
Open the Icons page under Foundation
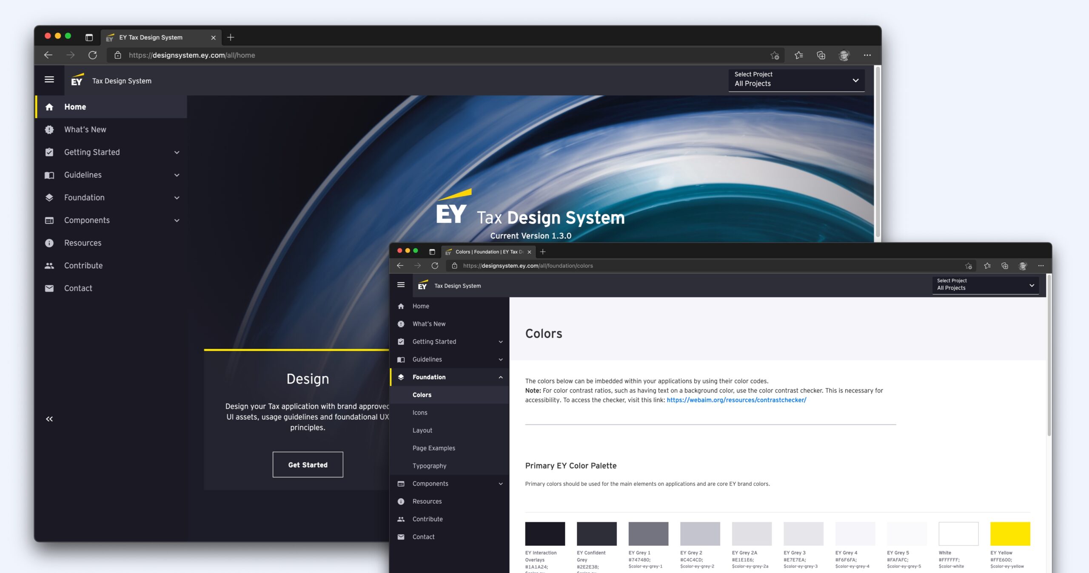tap(420, 413)
